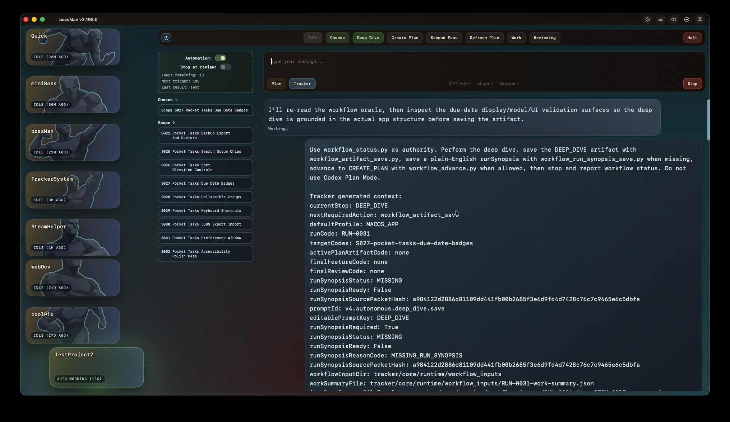Screen dimensions: 730x422
Task: Click the 'AUTO WORKING (13S)' status badge
Action: [x=79, y=379]
